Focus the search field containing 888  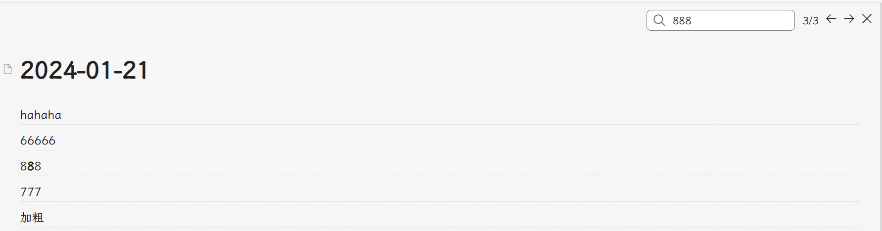coord(727,20)
